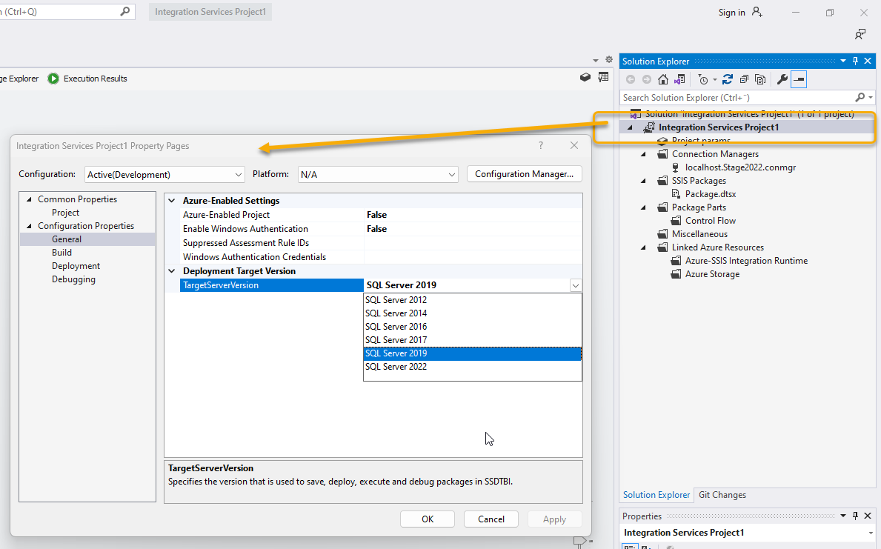The image size is (881, 549).
Task: Switch to Git Changes tab
Action: 722,495
